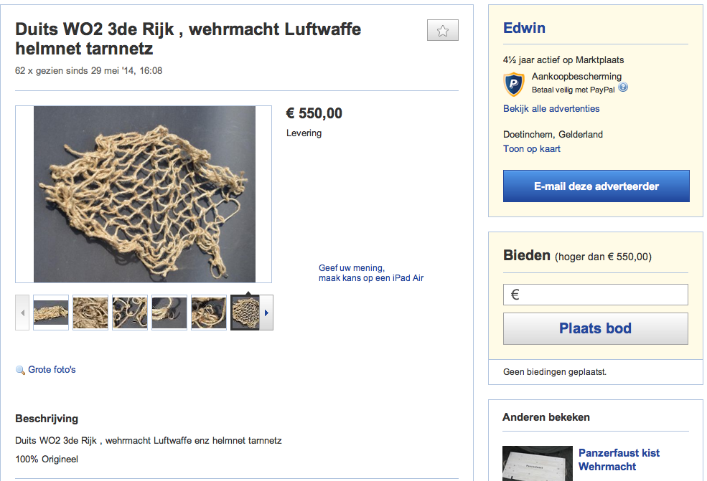Open Bekijk alle advertenties link

(x=551, y=108)
